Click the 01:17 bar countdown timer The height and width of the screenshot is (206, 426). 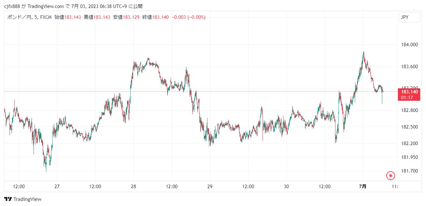pyautogui.click(x=407, y=97)
